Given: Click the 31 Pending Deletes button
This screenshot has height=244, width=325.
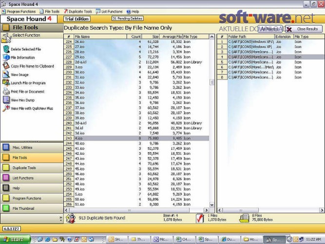Looking at the screenshot, I should [x=128, y=19].
